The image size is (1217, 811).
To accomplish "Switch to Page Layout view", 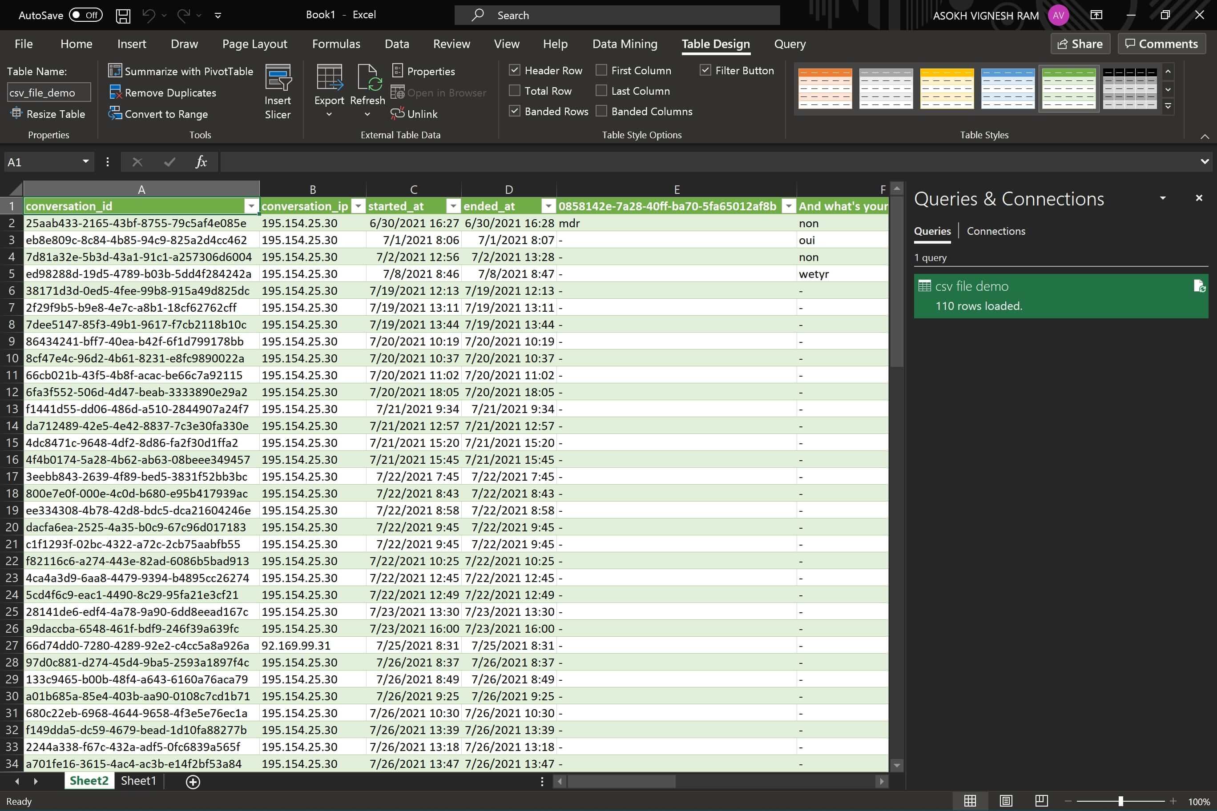I will point(1005,801).
